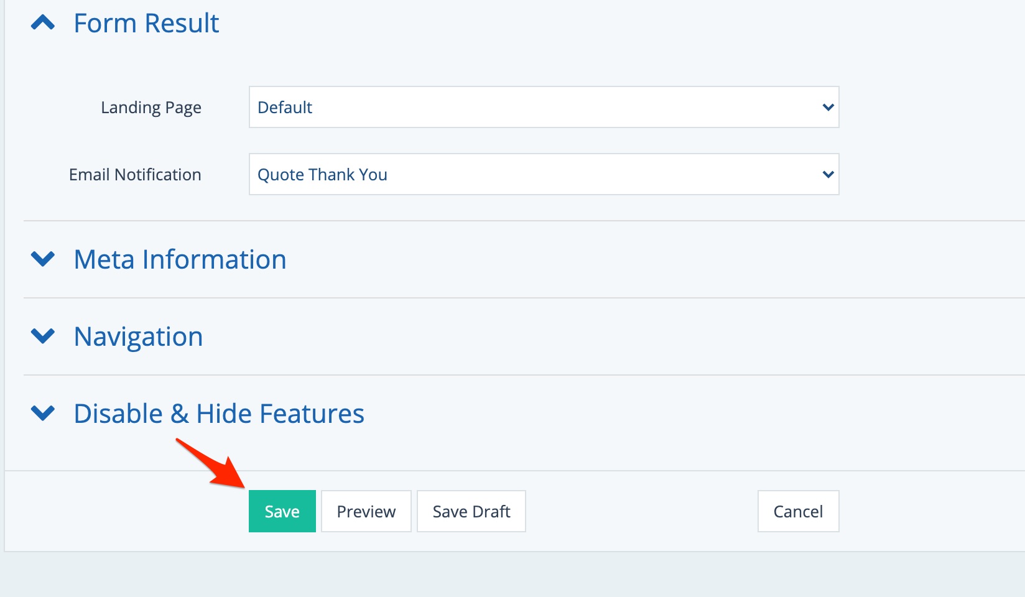
Task: Open the Landing Page select box
Action: 543,108
